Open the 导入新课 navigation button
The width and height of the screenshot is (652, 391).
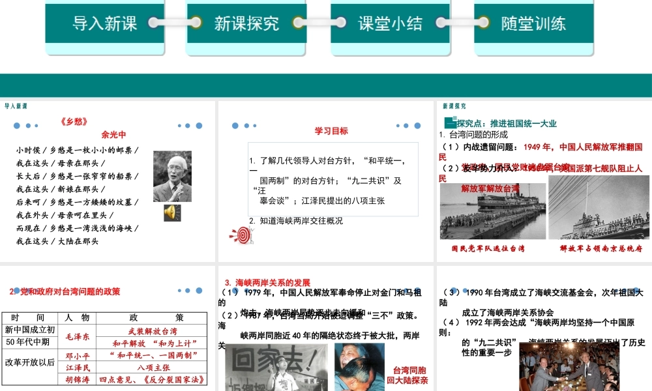point(105,24)
